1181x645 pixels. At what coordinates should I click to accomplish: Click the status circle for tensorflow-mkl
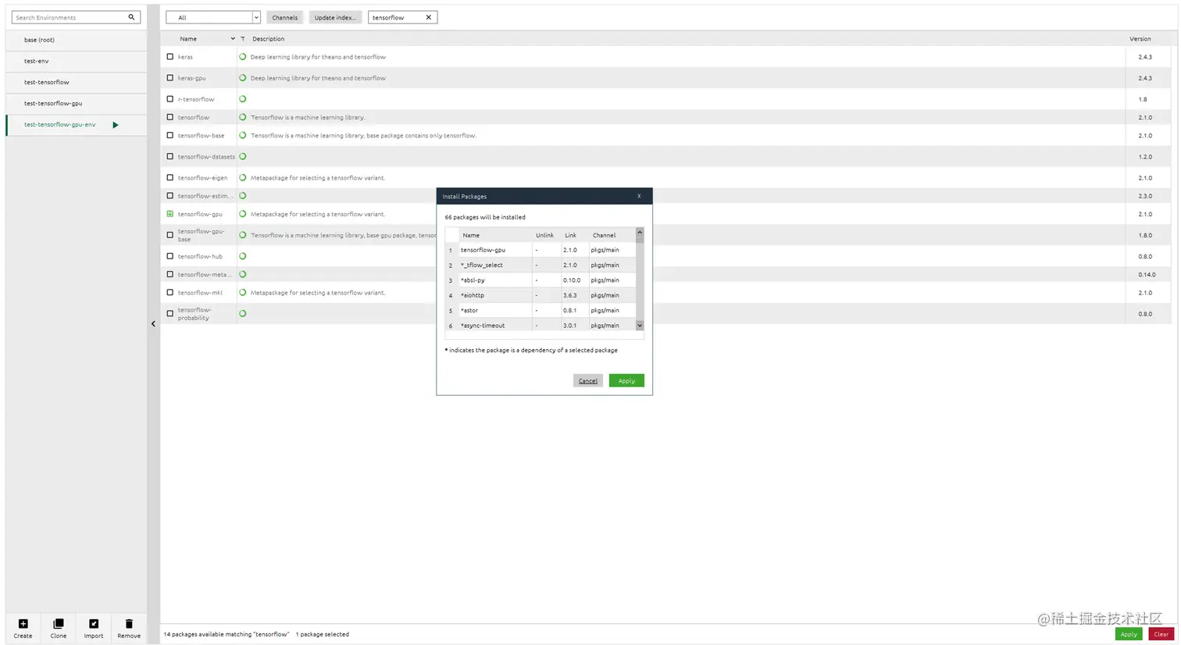pyautogui.click(x=242, y=292)
